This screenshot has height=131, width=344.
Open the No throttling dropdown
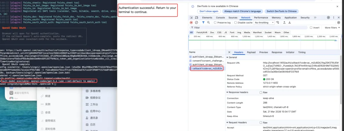coord(264,23)
